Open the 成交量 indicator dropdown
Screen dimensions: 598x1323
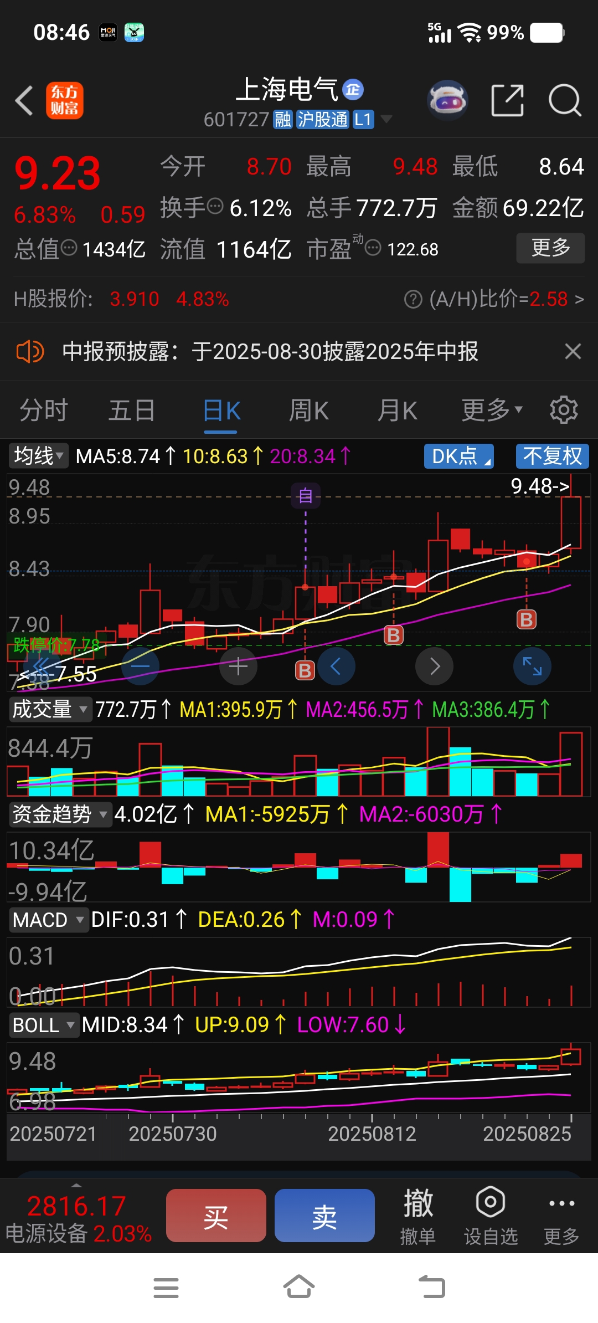(x=50, y=709)
